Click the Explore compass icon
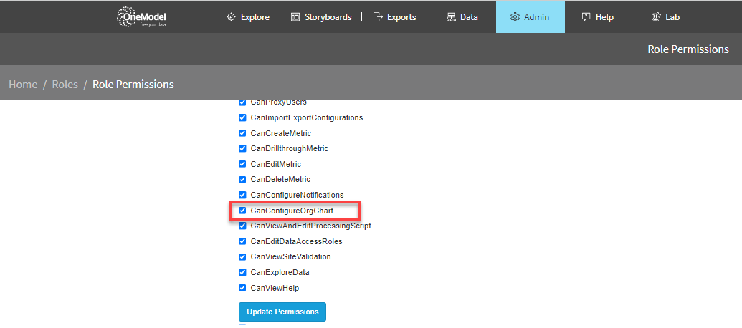Viewport: 742px width, 328px height. (x=231, y=17)
